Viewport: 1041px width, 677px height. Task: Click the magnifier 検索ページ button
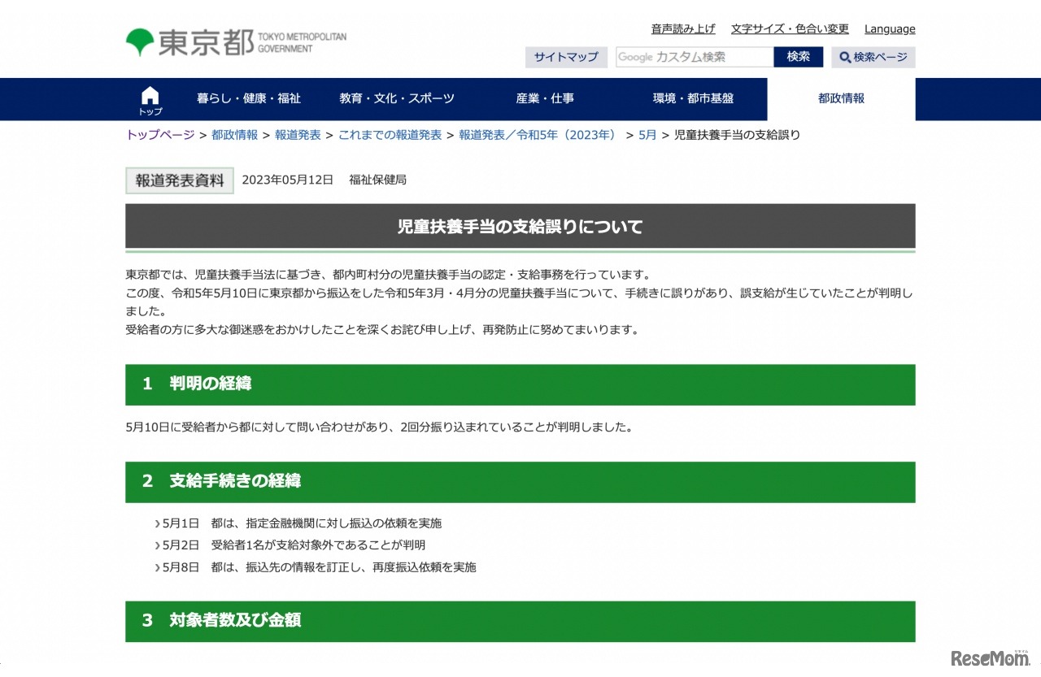click(x=873, y=57)
